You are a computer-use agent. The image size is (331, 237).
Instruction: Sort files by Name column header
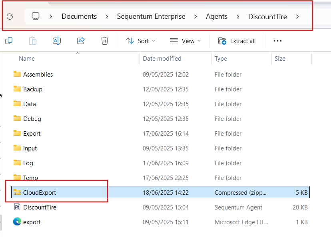(27, 58)
